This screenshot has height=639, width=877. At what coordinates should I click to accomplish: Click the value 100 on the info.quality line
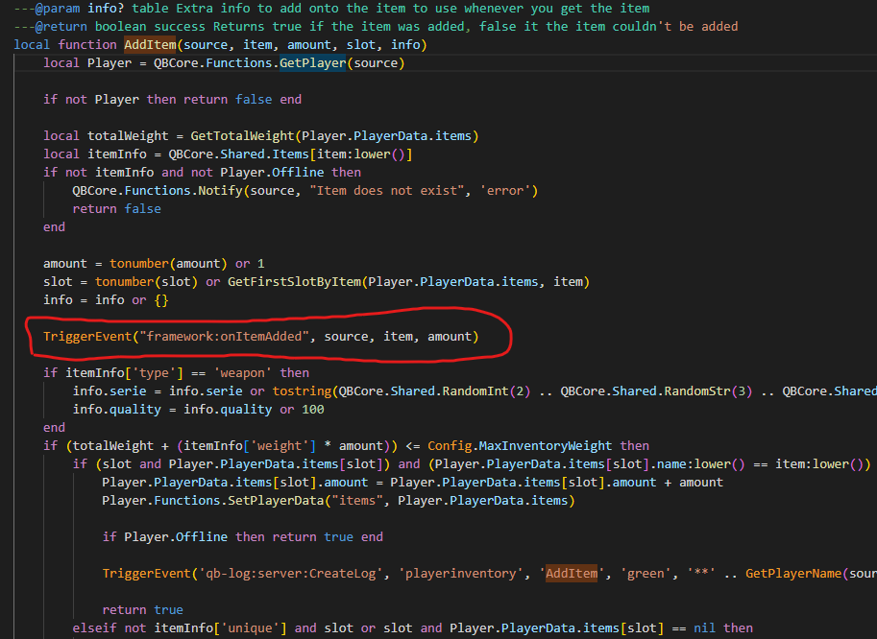(312, 409)
